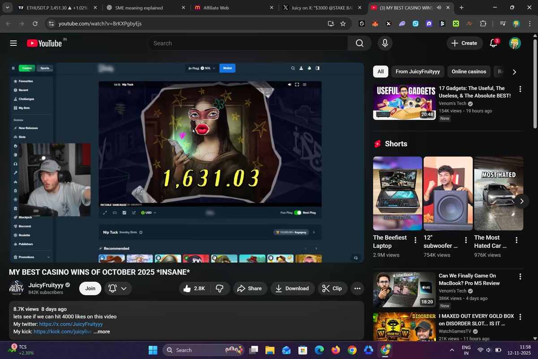Start voice search with the microphone
538x359 pixels.
pos(385,43)
